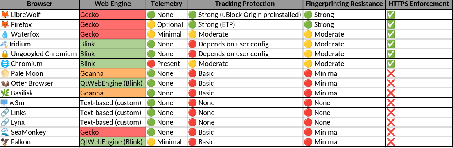The image size is (453, 148).
Task: Click the Waterfox water drop icon
Action: click(x=5, y=34)
